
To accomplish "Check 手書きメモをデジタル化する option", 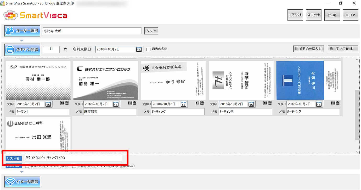I will tap(74, 166).
